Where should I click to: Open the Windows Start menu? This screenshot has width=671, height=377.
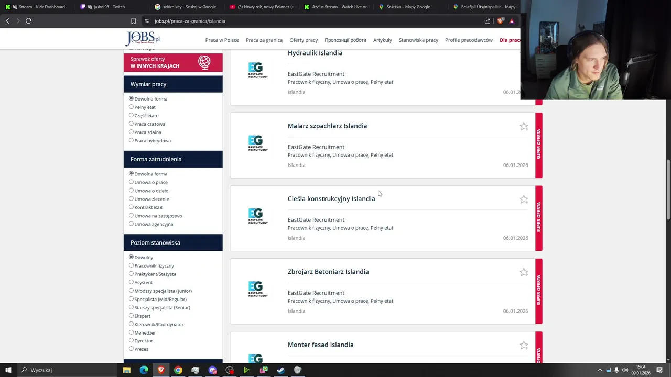[x=8, y=370]
